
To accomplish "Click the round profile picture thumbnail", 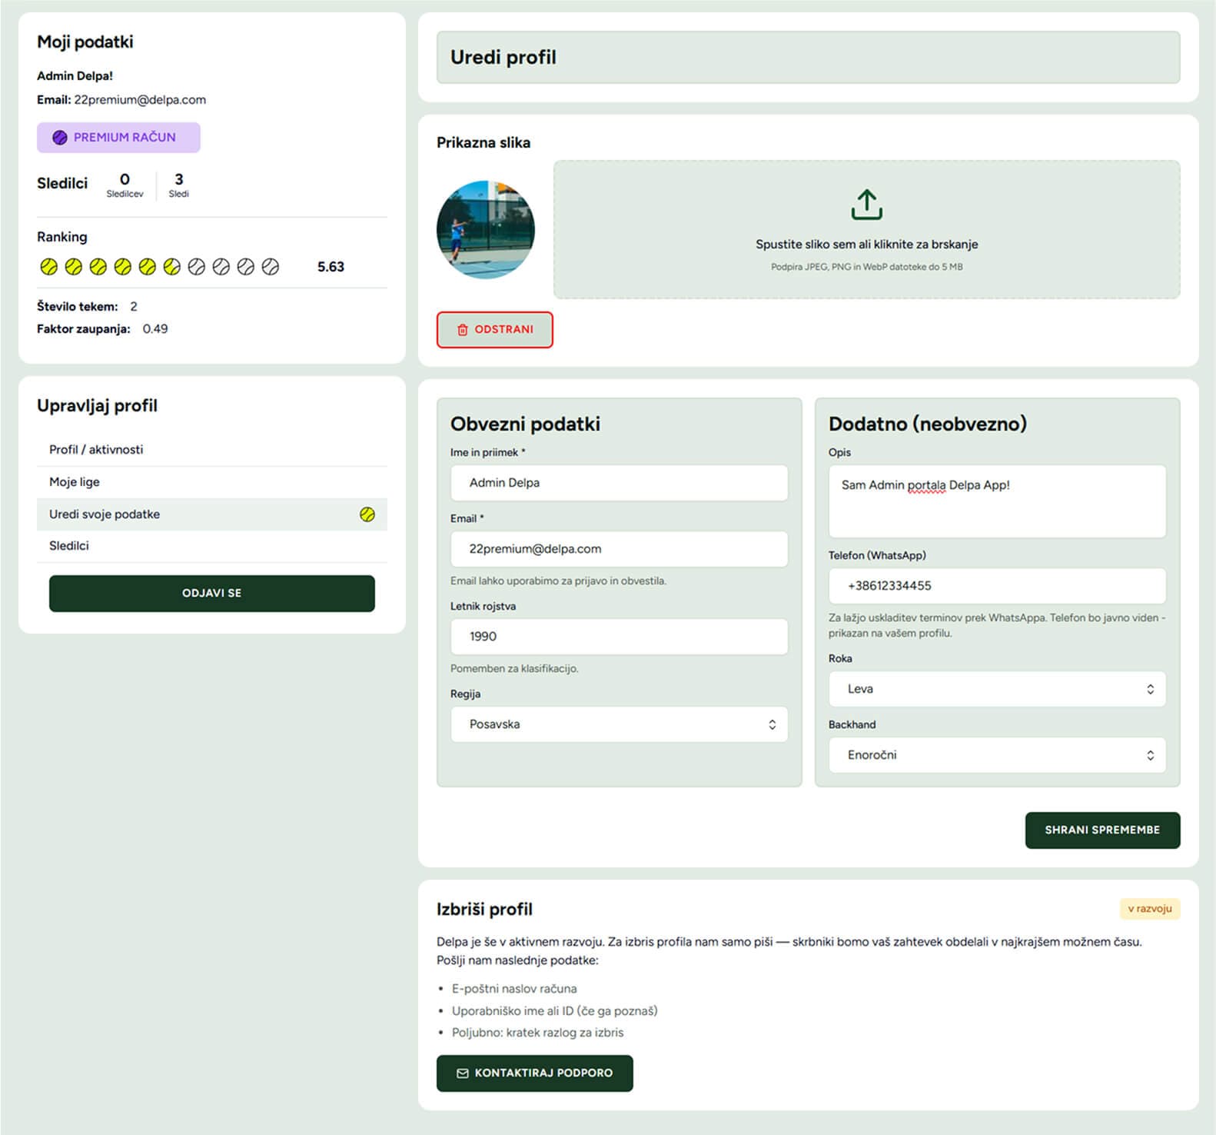I will (x=486, y=229).
